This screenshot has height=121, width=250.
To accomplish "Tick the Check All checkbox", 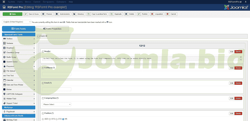I will [38, 36].
